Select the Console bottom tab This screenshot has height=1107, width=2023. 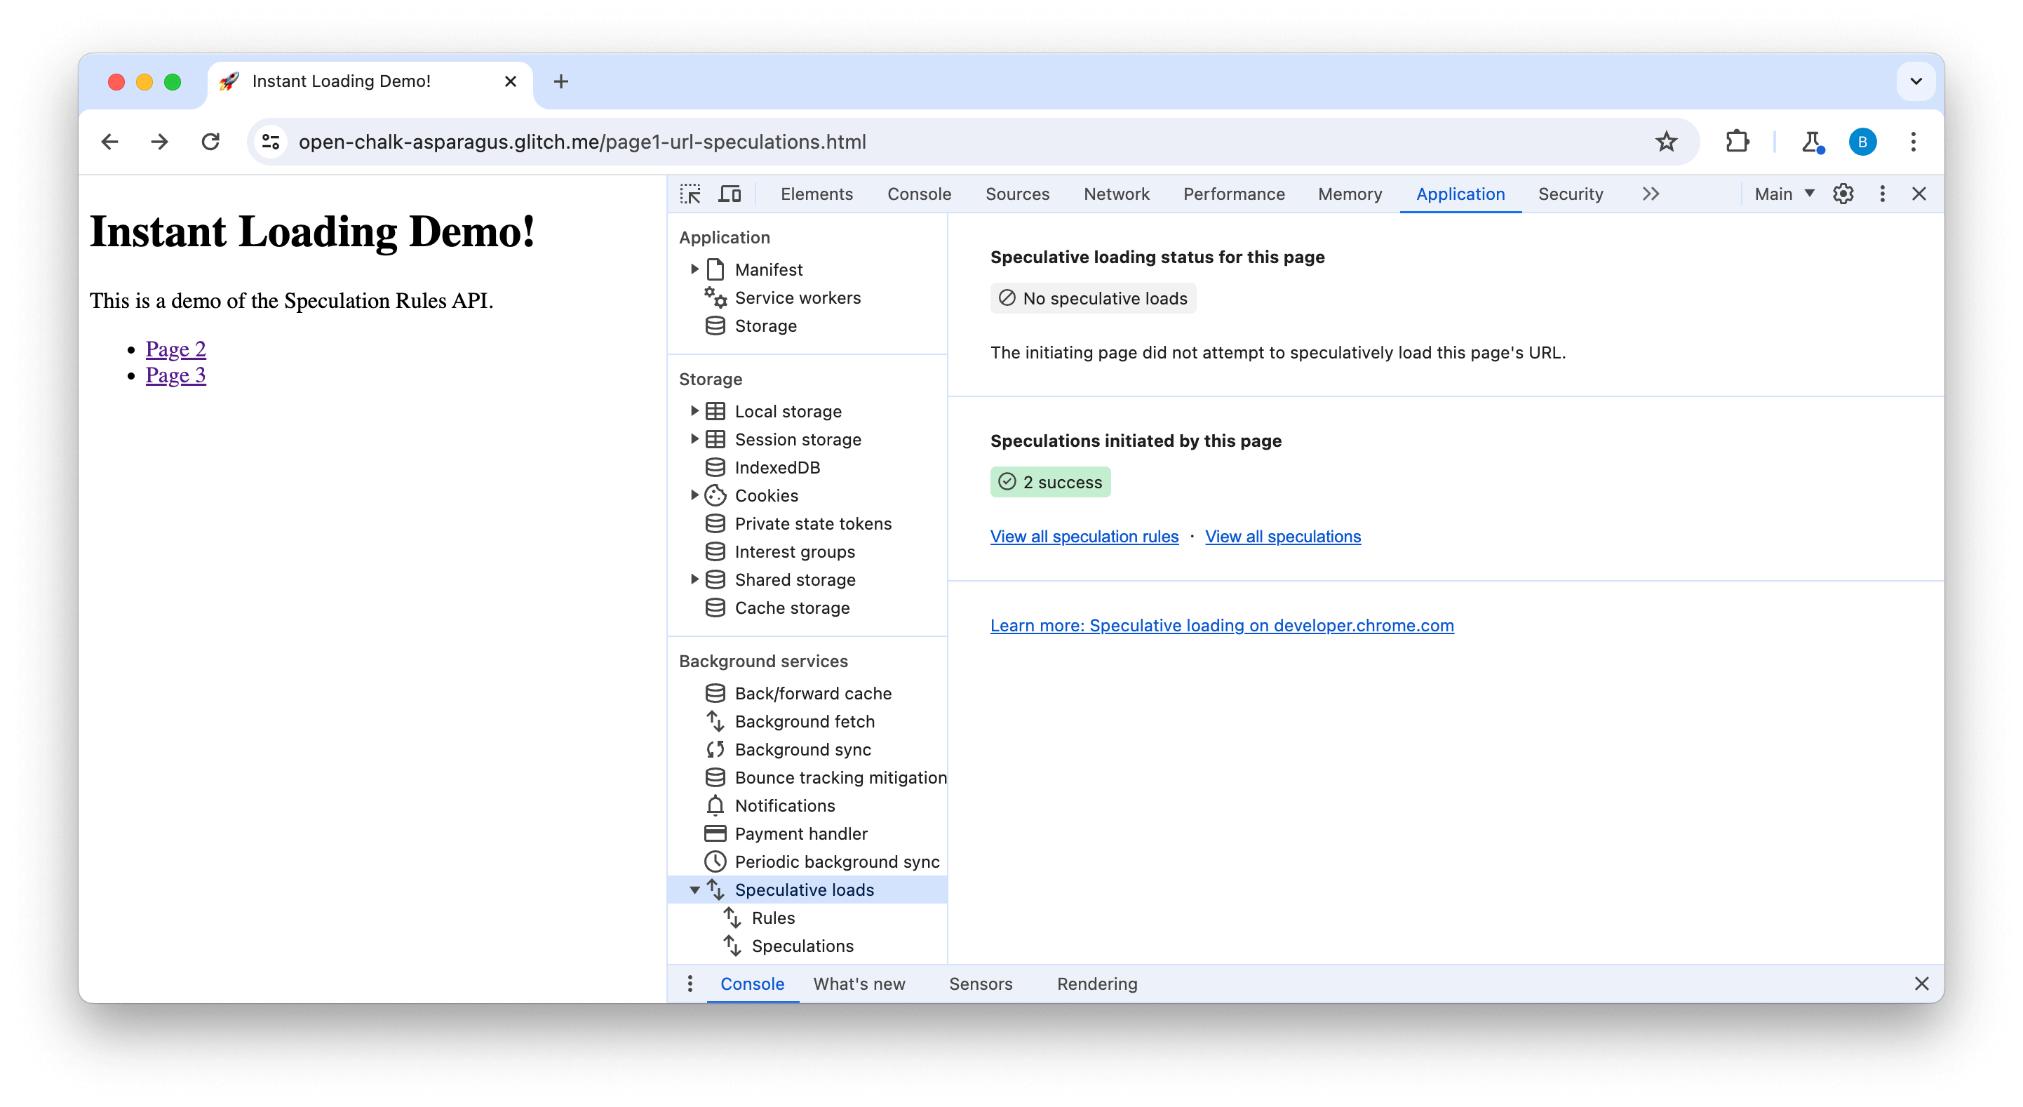click(754, 983)
